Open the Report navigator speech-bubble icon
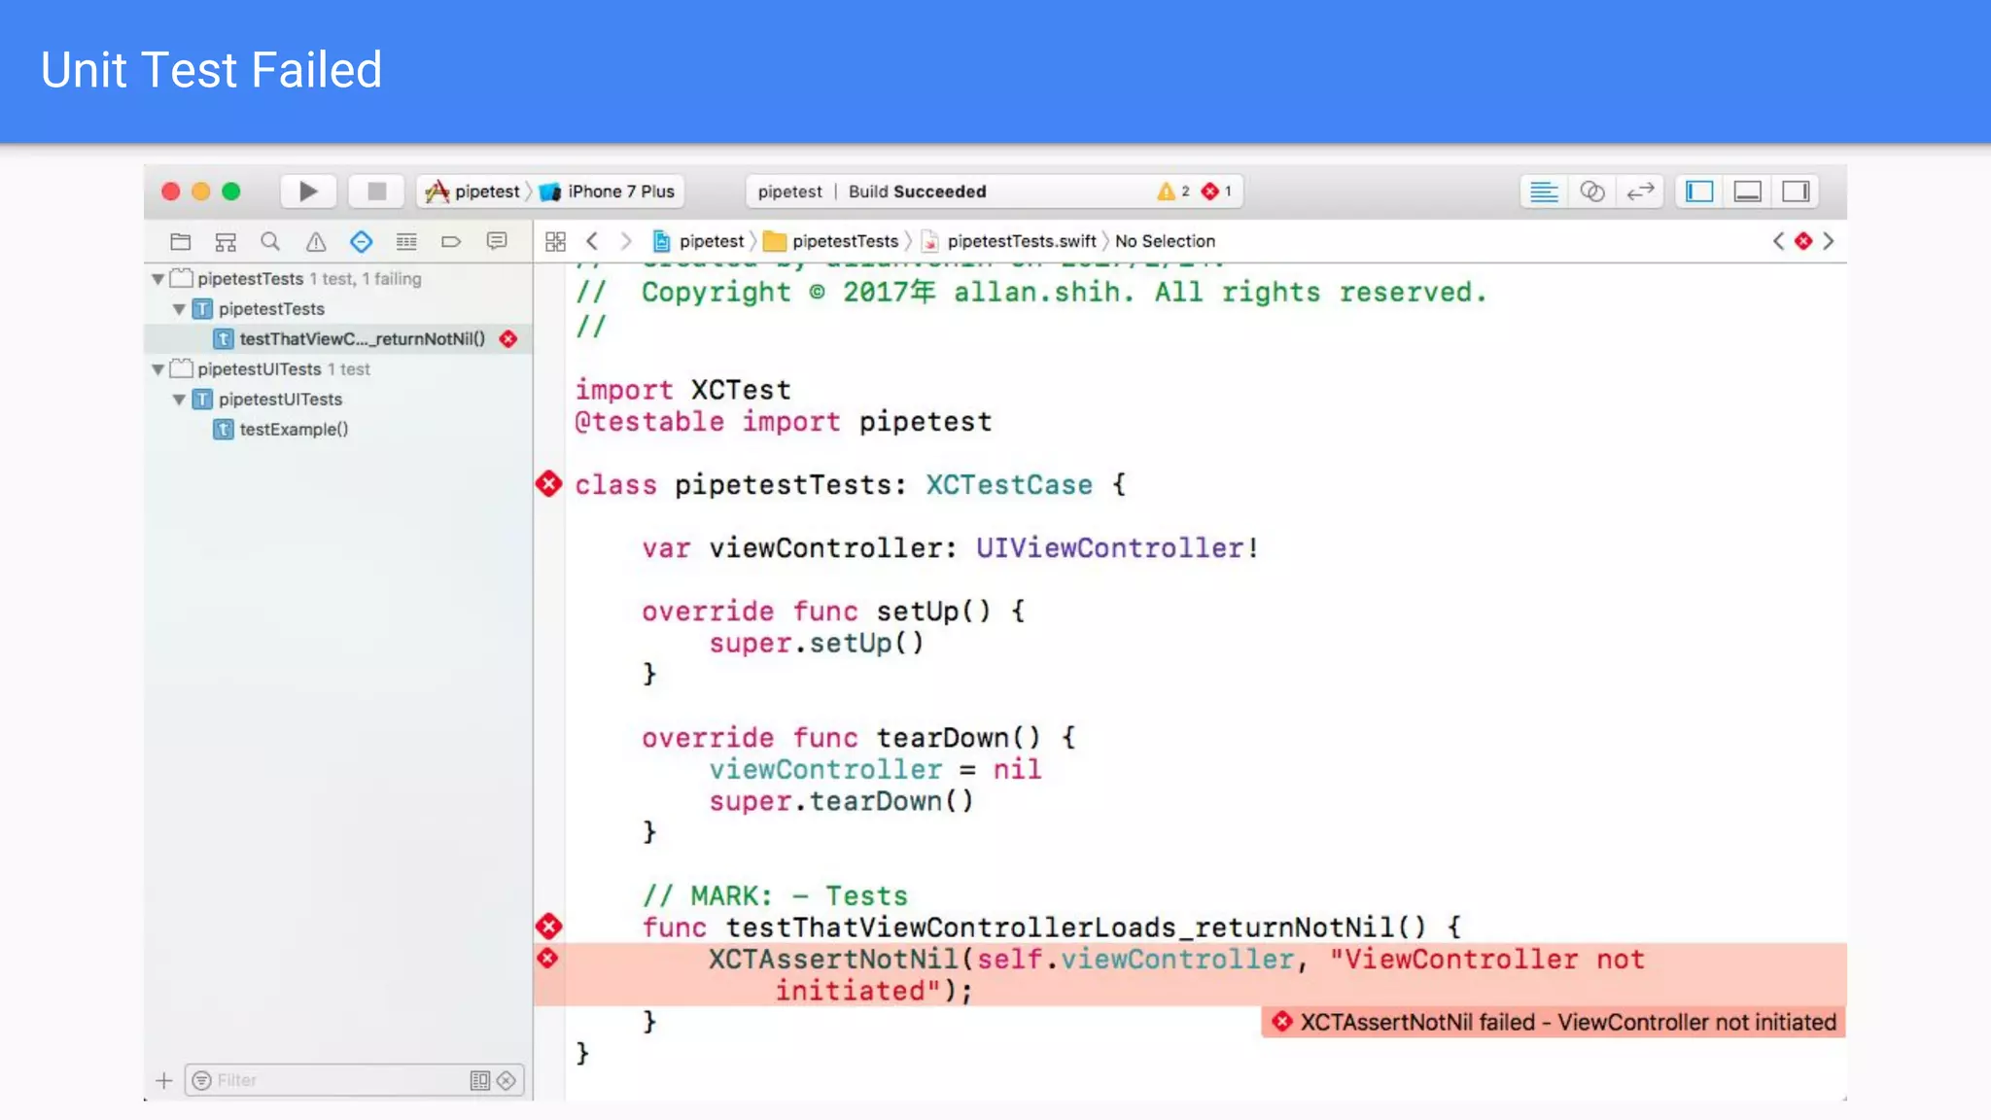Viewport: 1991px width, 1120px height. pos(497,242)
